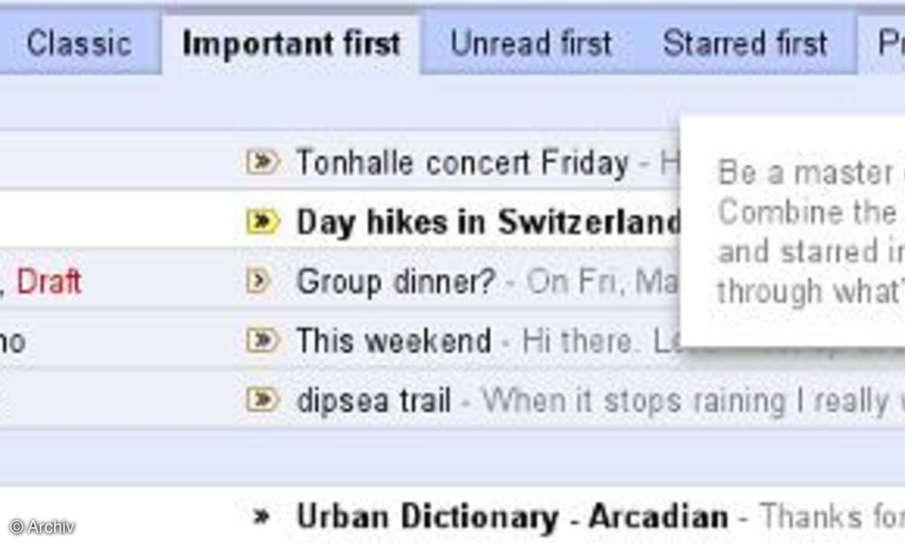Select the Important first tab
This screenshot has width=905, height=543.
point(291,44)
